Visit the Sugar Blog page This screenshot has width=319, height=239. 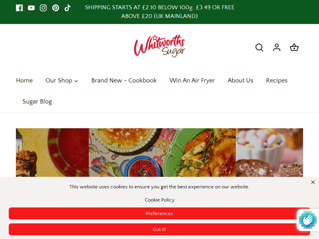click(x=37, y=101)
